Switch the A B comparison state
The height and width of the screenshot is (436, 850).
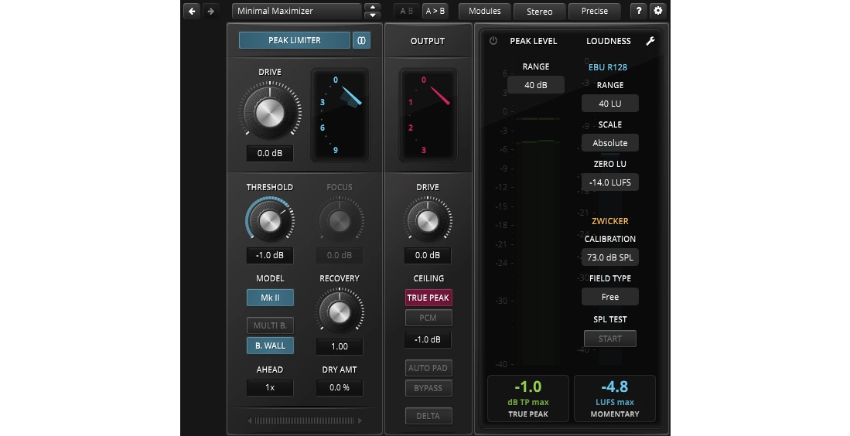click(407, 11)
